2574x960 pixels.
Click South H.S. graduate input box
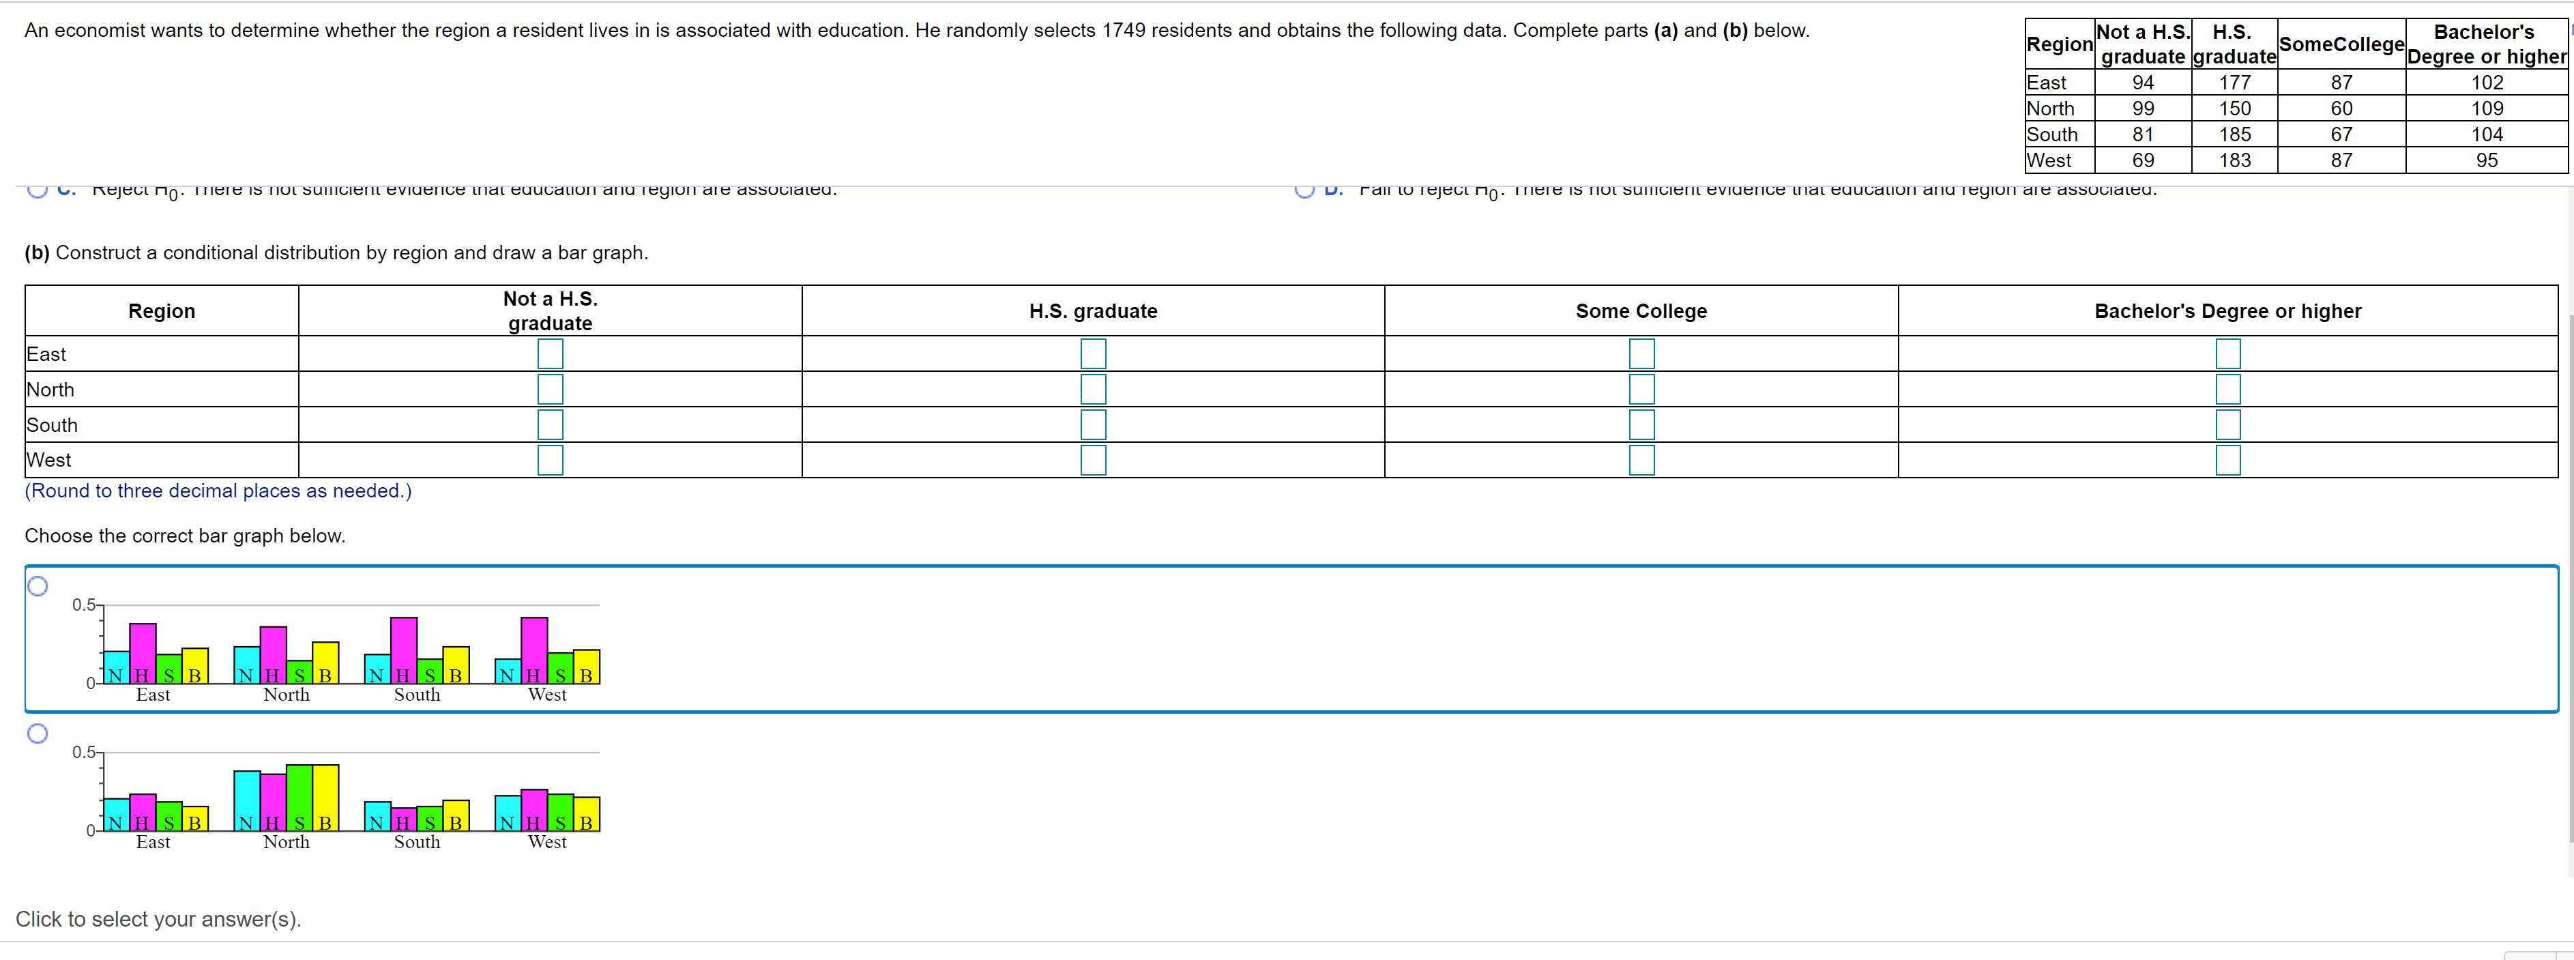[1093, 424]
